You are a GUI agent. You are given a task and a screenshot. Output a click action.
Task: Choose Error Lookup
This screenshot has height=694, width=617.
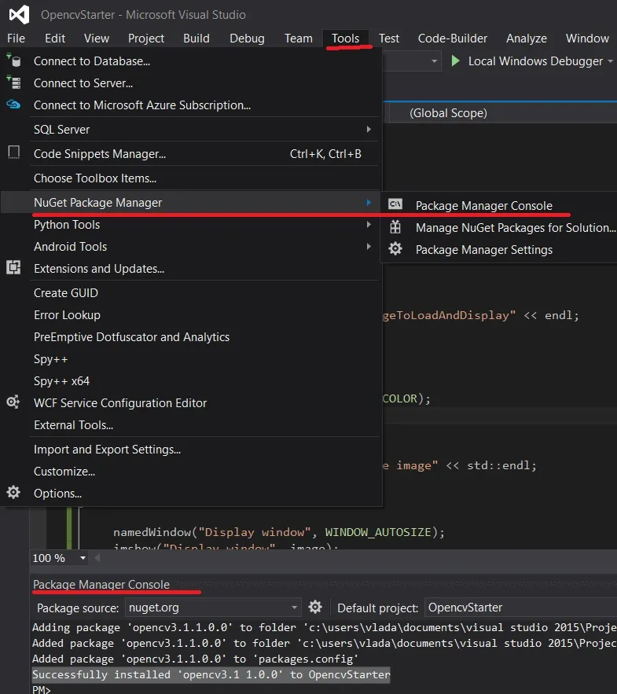click(x=191, y=315)
